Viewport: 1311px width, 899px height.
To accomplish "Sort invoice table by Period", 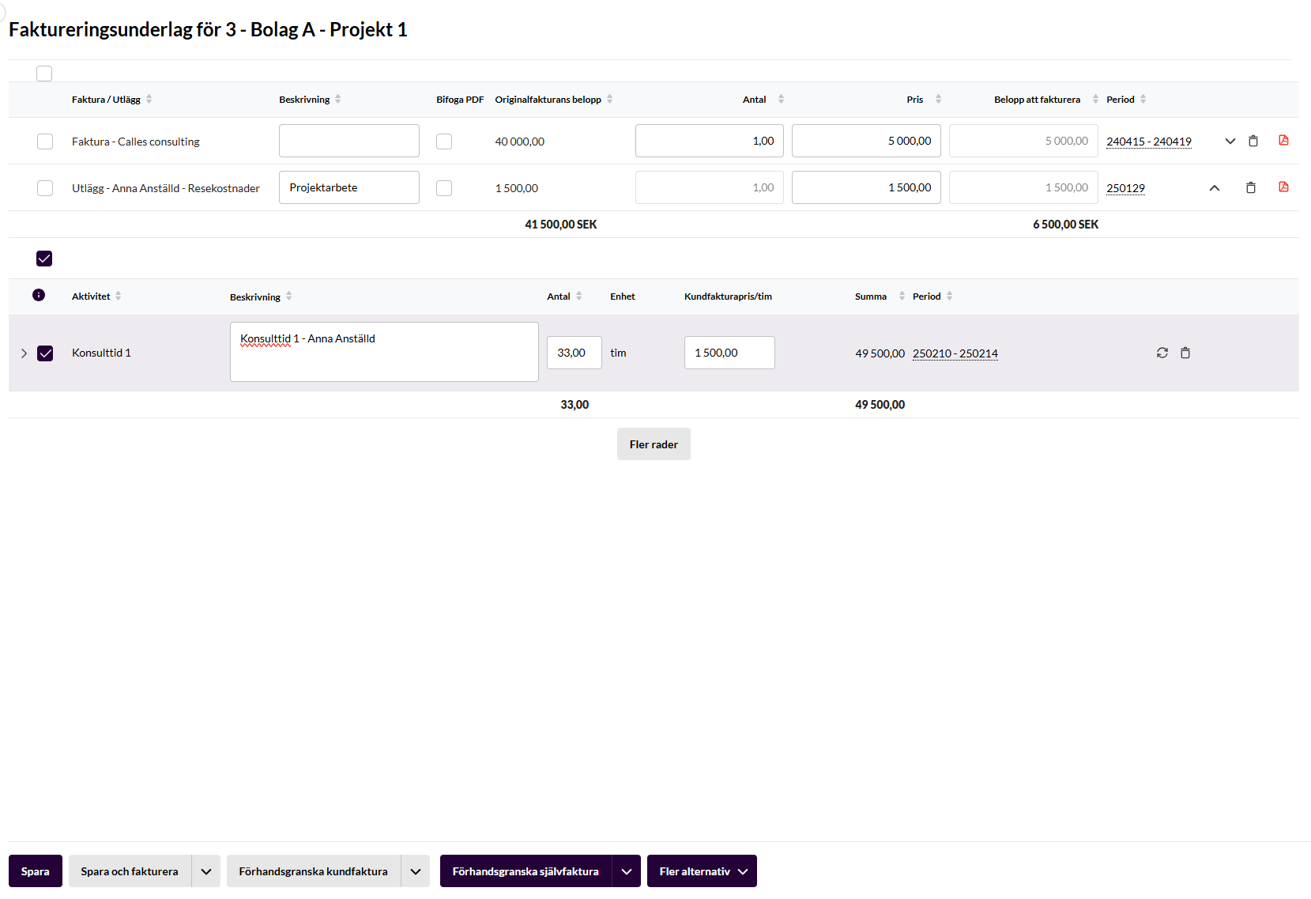I will (x=1143, y=99).
